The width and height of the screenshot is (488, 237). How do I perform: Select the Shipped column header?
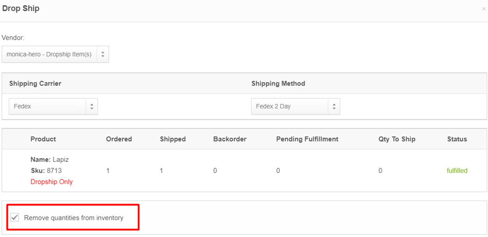click(x=173, y=139)
